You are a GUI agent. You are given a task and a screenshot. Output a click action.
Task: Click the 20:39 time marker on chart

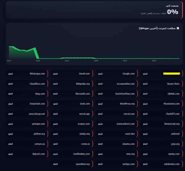click(x=96, y=61)
